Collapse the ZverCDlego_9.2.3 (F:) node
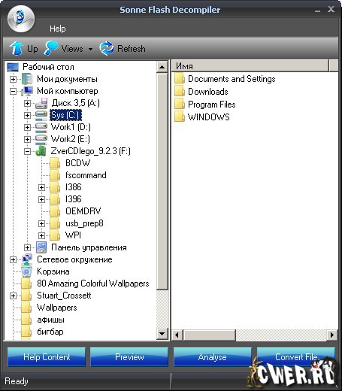This screenshot has width=342, height=391. (27, 151)
